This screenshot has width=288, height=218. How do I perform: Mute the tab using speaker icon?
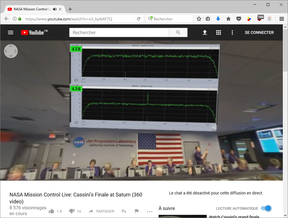[55, 9]
